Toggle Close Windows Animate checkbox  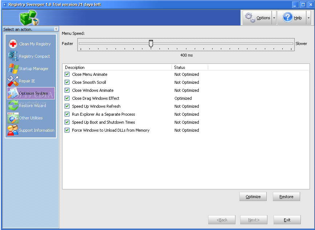pyautogui.click(x=67, y=90)
